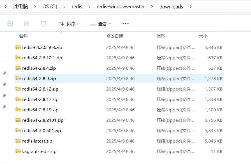
Task: Select file redis-latest.zip
Action: click(x=119, y=141)
